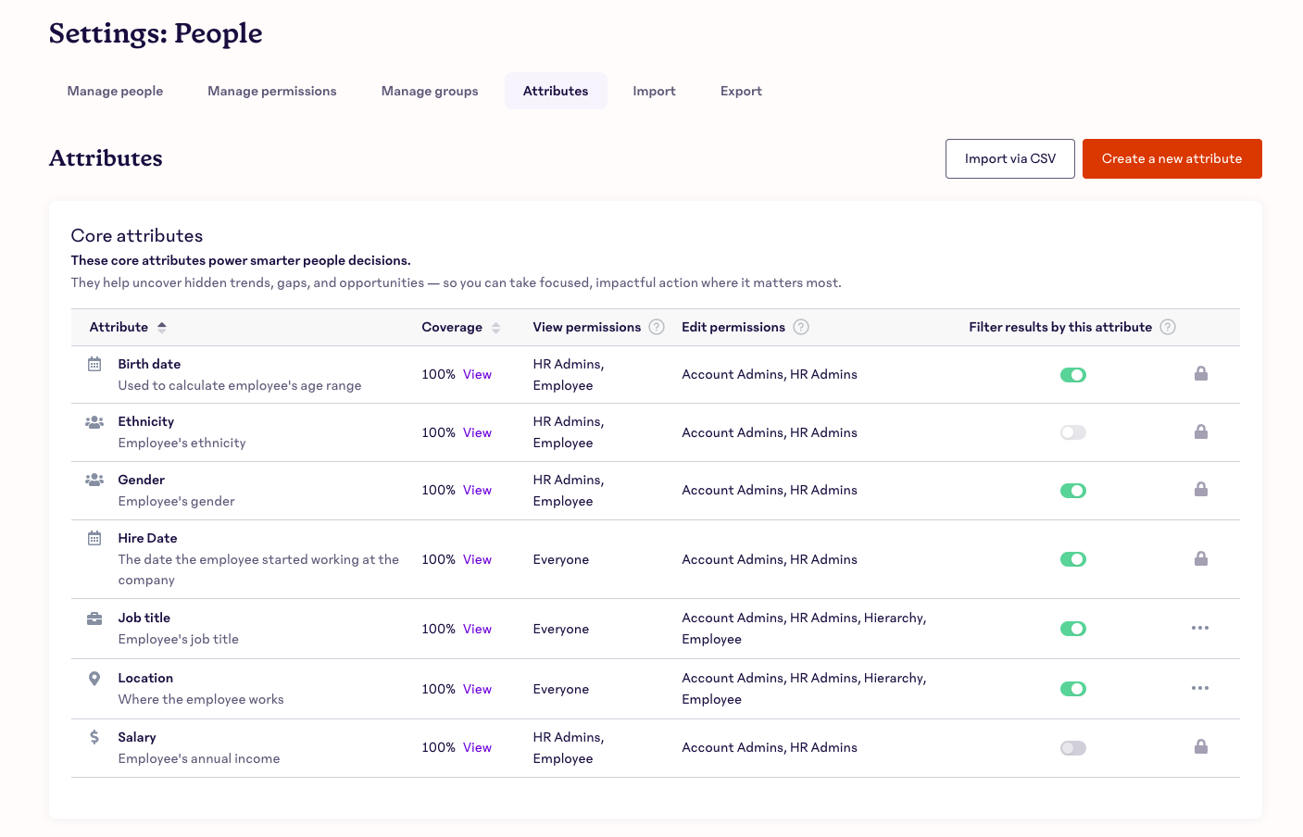This screenshot has height=837, width=1303.
Task: Click the View permissions column header
Action: (x=587, y=327)
